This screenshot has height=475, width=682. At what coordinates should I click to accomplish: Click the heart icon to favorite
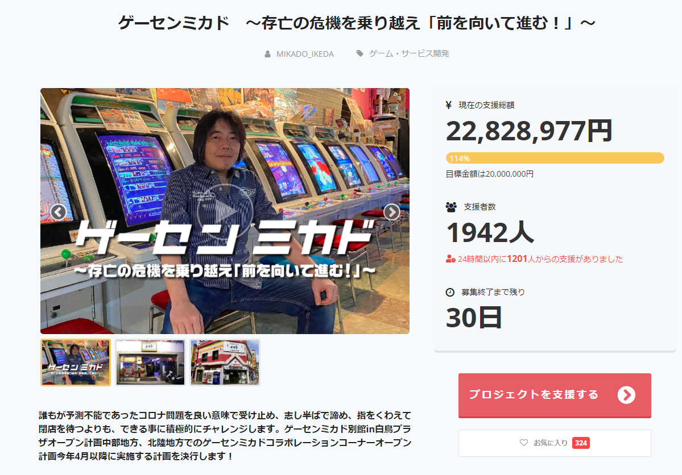point(524,443)
